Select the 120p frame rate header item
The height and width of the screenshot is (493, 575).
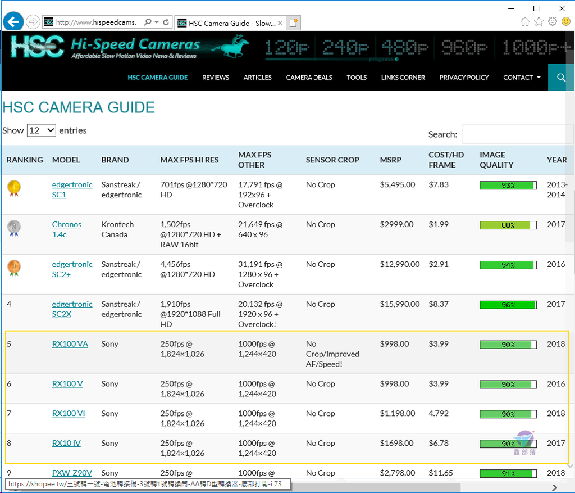pyautogui.click(x=287, y=48)
